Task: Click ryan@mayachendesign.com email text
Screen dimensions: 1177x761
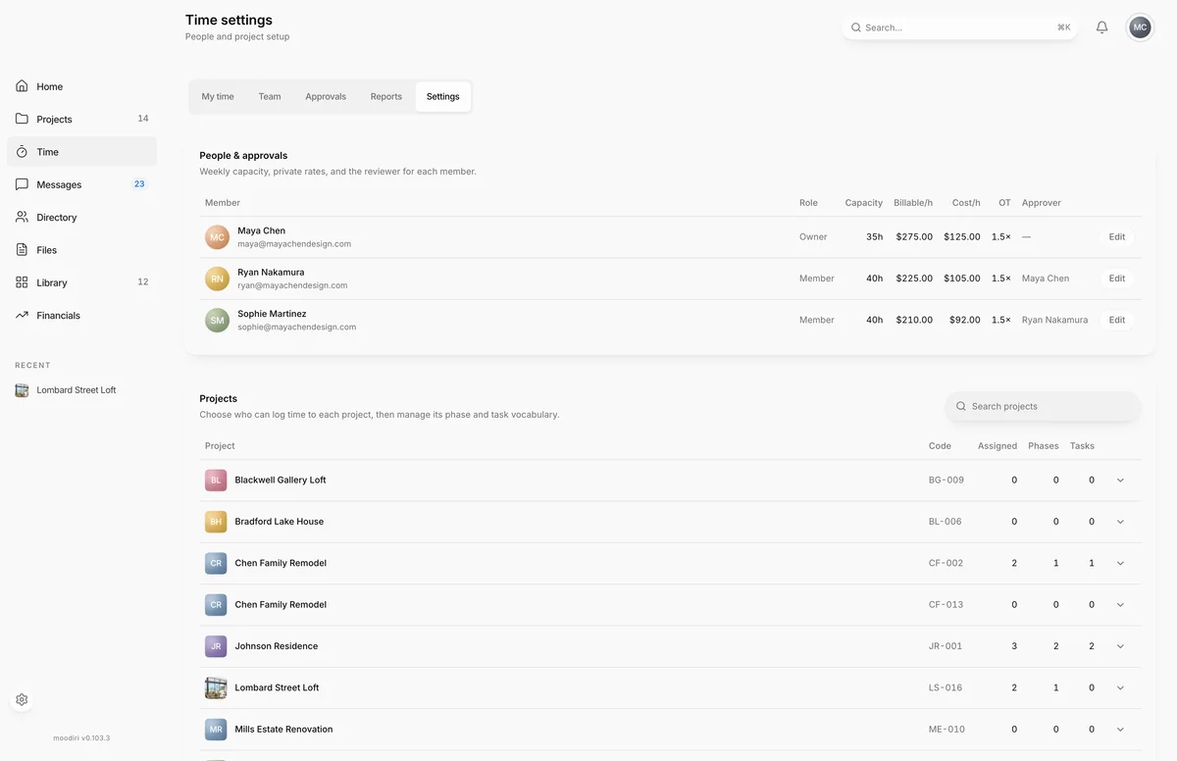Action: pos(292,285)
